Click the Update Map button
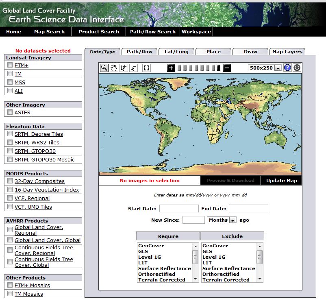This screenshot has width=326, height=301. pyautogui.click(x=281, y=181)
